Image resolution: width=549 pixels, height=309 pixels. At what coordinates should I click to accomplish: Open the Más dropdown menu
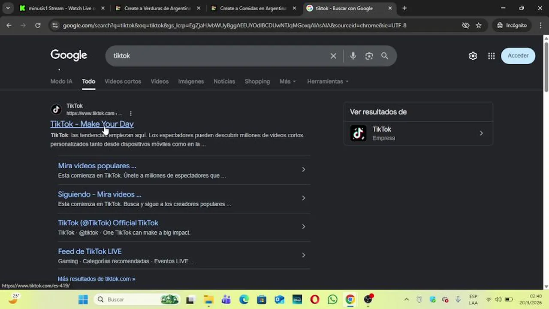[288, 81]
